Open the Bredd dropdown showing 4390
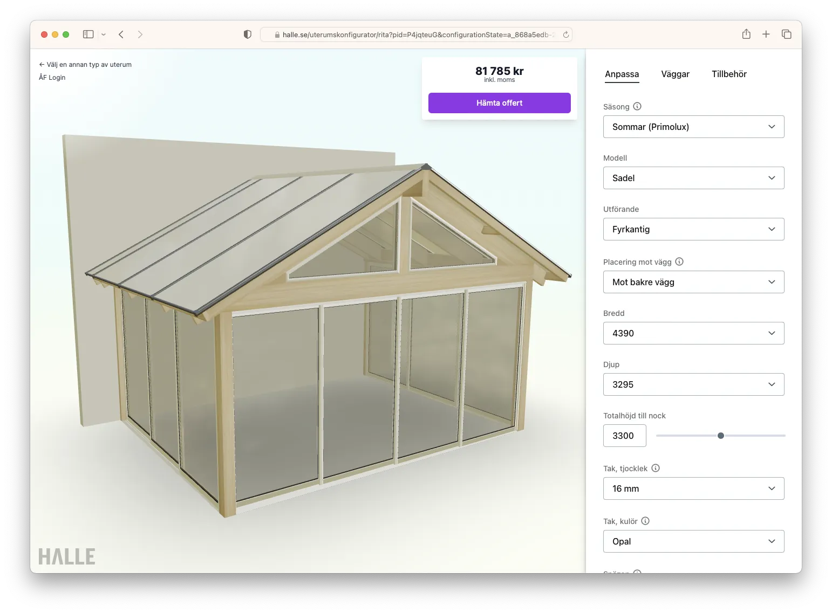Image resolution: width=832 pixels, height=613 pixels. [693, 333]
